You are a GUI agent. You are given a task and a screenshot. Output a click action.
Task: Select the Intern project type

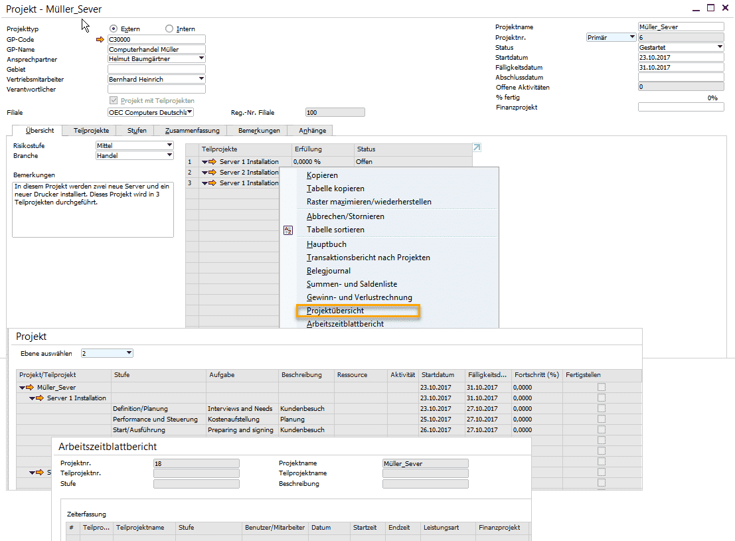coord(169,29)
